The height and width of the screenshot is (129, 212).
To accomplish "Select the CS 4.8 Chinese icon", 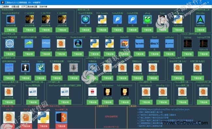I will coord(62,19).
